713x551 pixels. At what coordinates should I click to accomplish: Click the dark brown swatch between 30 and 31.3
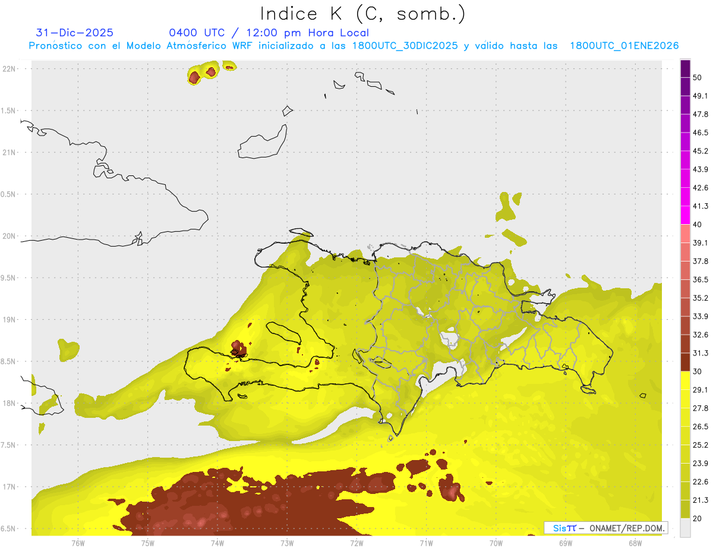pyautogui.click(x=686, y=361)
